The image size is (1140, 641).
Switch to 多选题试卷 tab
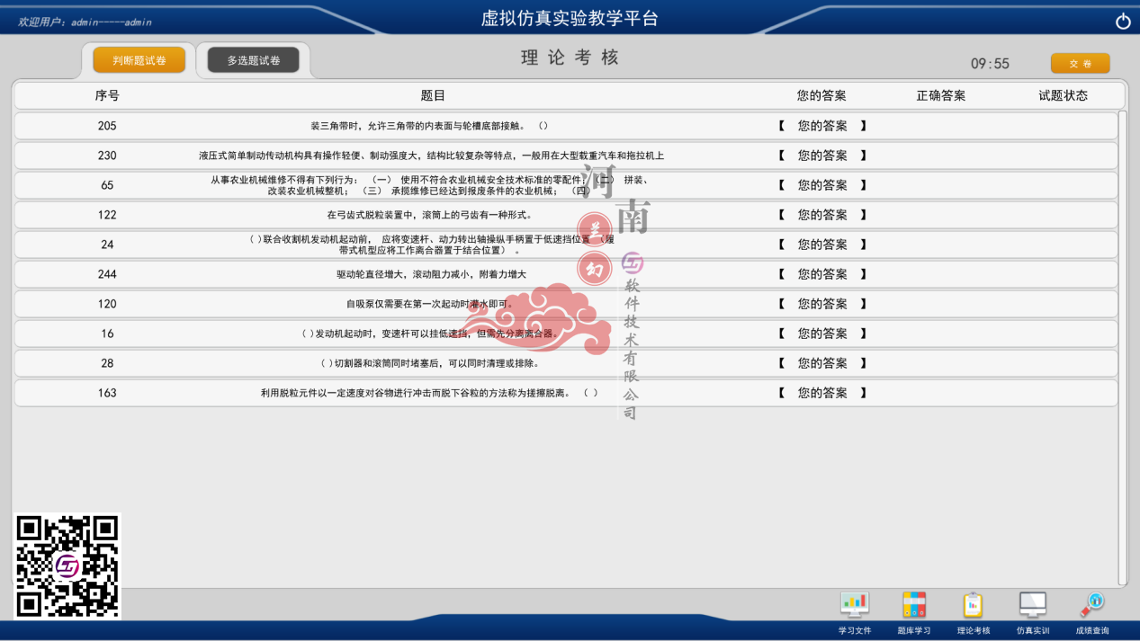[253, 60]
